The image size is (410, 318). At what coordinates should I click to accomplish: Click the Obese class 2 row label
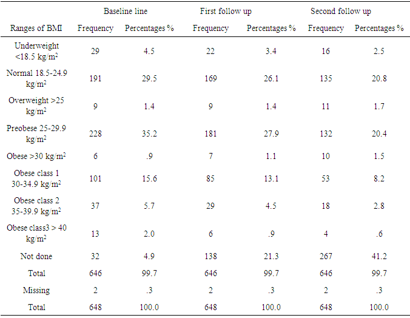point(36,206)
